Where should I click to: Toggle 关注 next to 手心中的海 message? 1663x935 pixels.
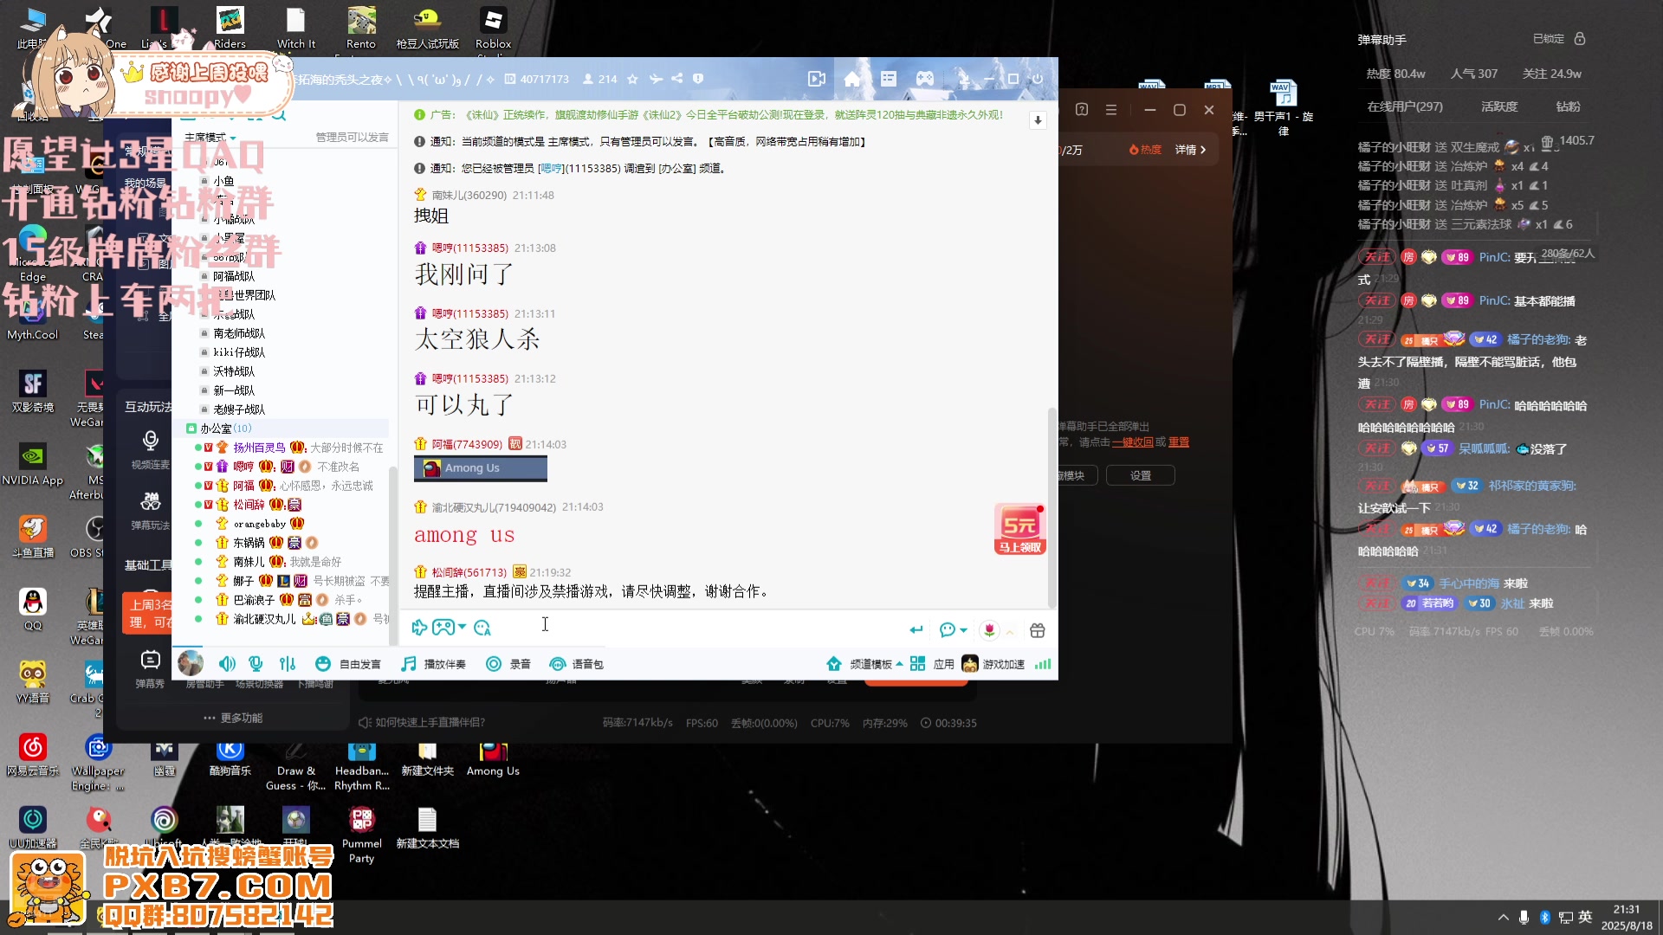pos(1377,583)
